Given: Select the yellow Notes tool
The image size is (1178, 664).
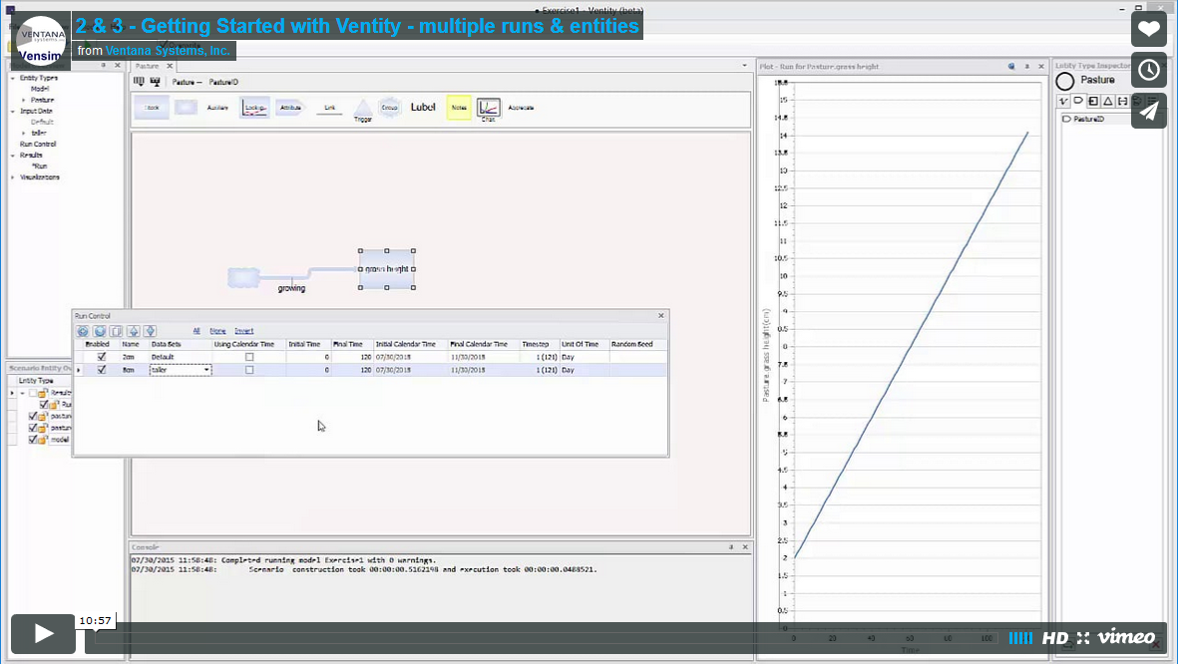Looking at the screenshot, I should [458, 108].
